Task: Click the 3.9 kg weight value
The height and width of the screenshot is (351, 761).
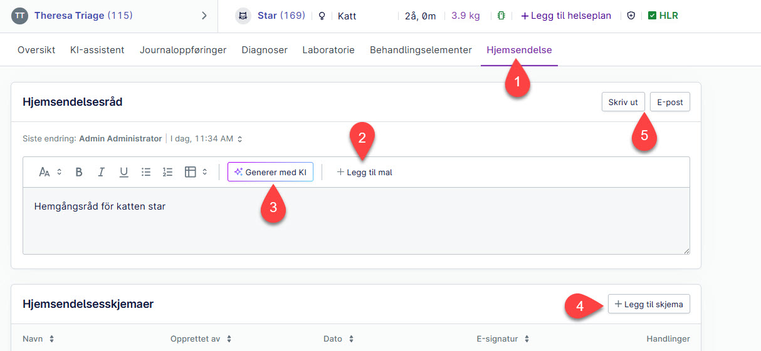Action: point(466,16)
